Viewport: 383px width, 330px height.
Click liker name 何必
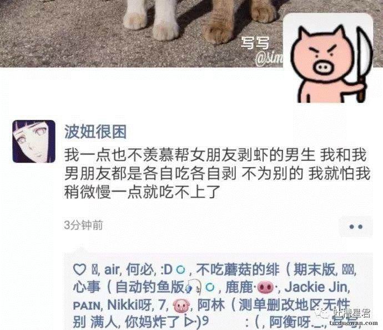click(x=140, y=270)
